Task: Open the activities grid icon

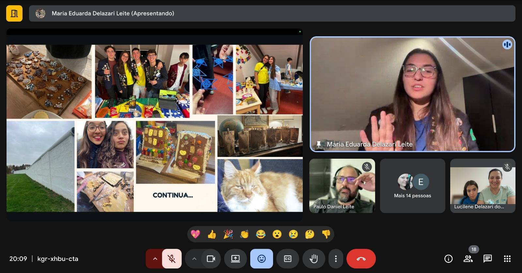Action: (x=507, y=259)
